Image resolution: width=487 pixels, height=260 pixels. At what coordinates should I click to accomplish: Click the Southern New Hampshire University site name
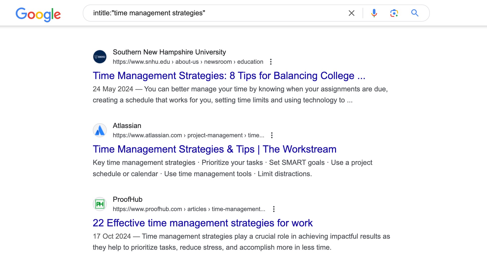coord(169,52)
